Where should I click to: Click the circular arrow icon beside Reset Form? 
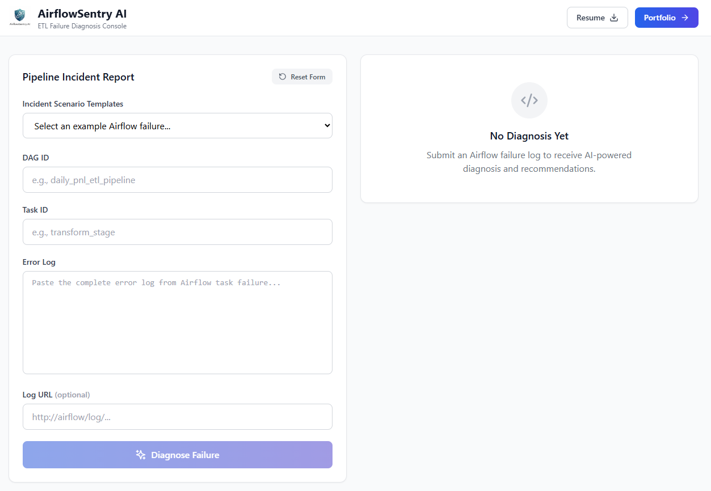283,77
